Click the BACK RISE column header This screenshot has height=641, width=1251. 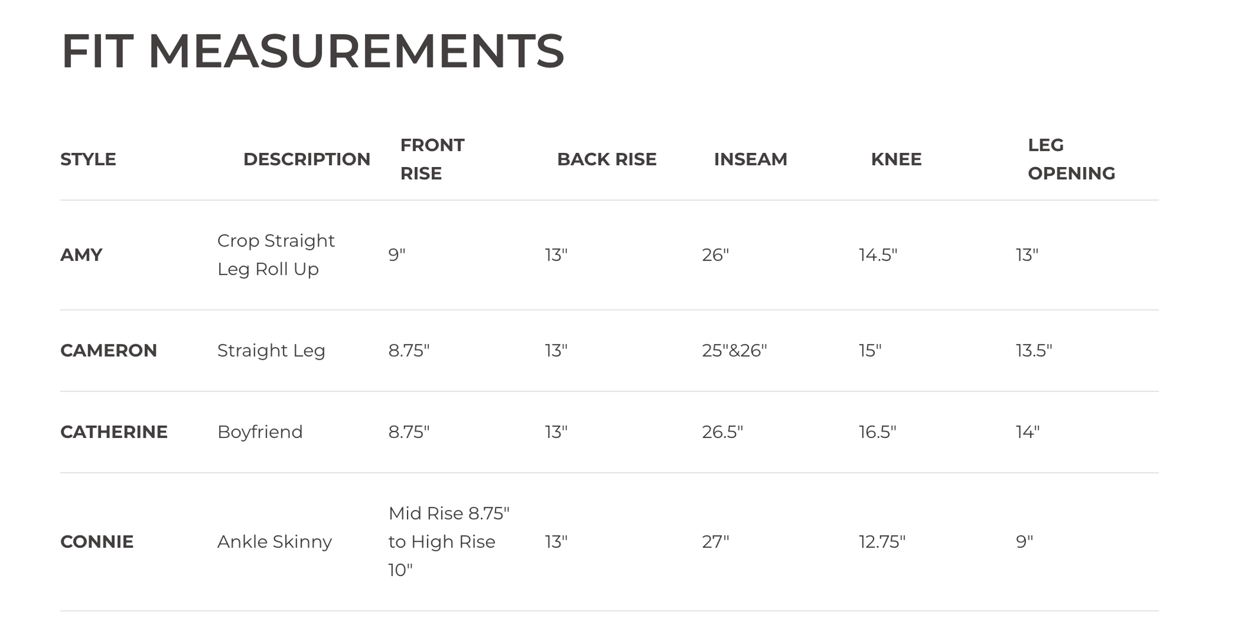click(x=607, y=159)
